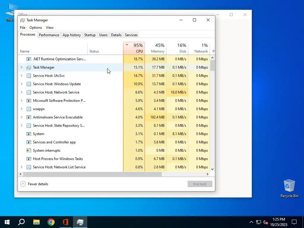Screen dimensions: 304x228
Task: Switch to Office in the taskbar
Action: pyautogui.click(x=66, y=222)
